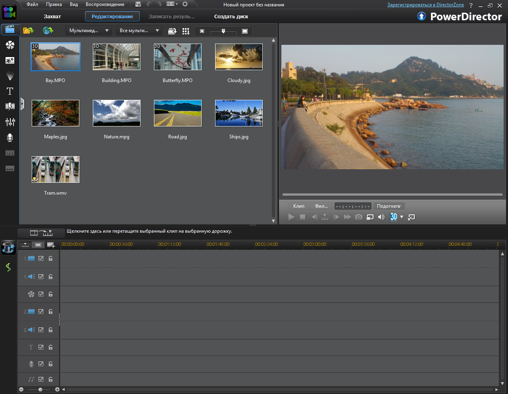This screenshot has width=508, height=394.
Task: Open the Зарегистрироваться в DirectorZone link
Action: click(x=425, y=4)
